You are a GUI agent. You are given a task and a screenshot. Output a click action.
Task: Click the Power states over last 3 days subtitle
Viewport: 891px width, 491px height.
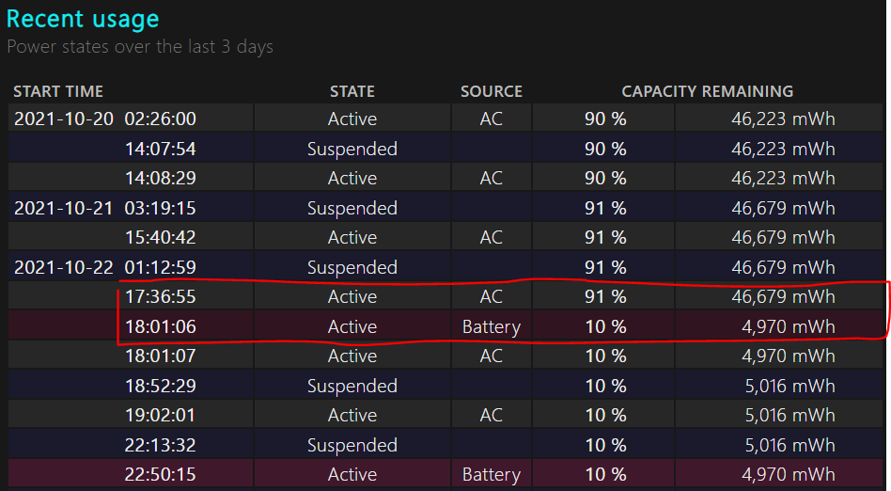tap(140, 47)
